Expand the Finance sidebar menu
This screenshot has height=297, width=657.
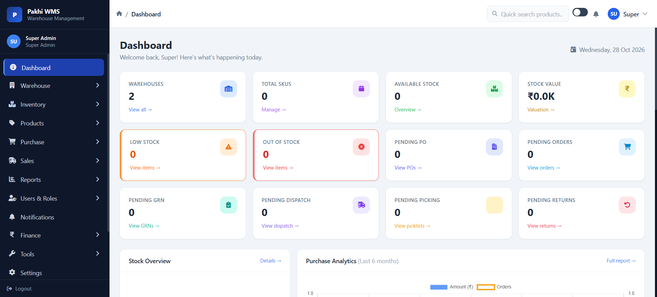(54, 235)
